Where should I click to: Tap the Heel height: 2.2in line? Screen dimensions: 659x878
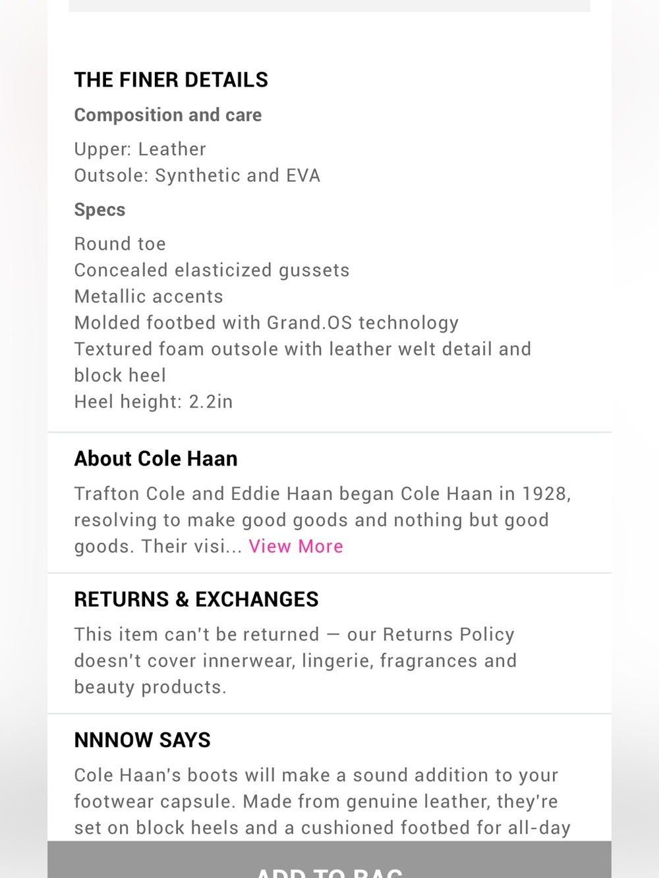[154, 401]
